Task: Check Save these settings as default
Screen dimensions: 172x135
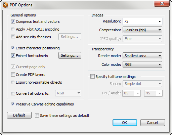Action: pos(37,116)
